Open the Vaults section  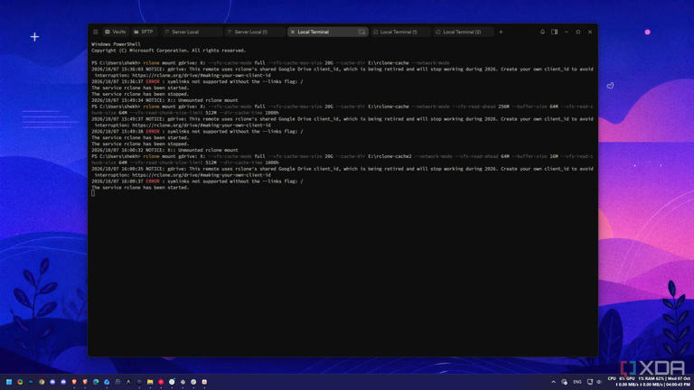coord(116,32)
